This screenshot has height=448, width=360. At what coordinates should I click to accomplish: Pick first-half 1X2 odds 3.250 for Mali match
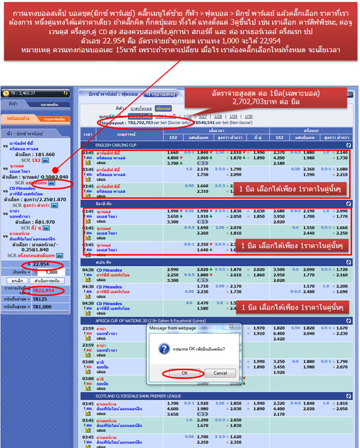(279, 362)
